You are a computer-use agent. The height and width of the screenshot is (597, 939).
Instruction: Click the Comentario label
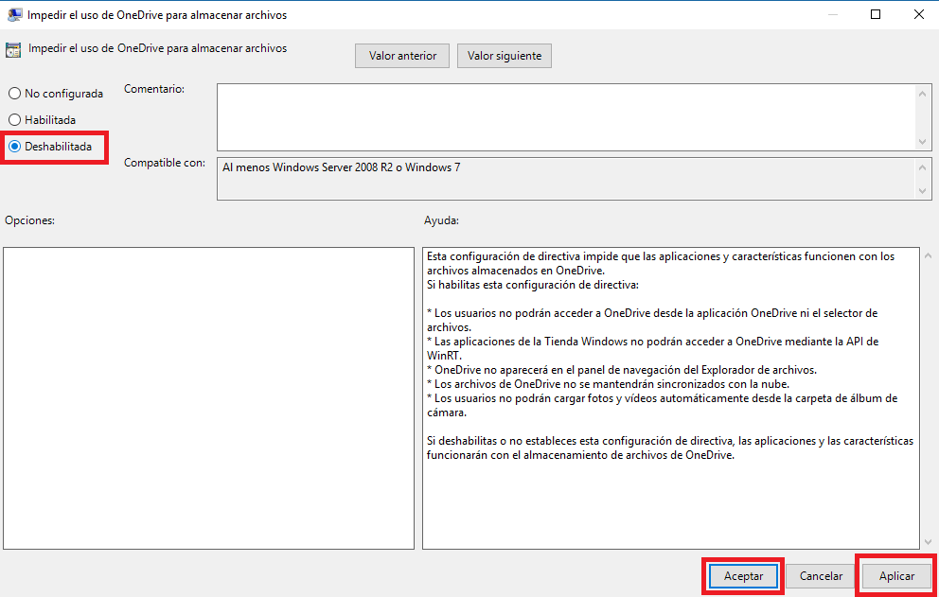pos(154,89)
